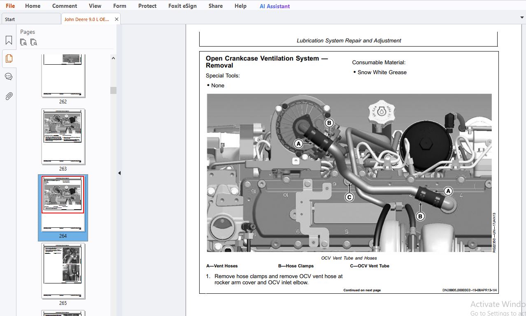The image size is (526, 316).
Task: Click the 'OCV Vent Tube and Hoses' caption
Action: click(349, 258)
